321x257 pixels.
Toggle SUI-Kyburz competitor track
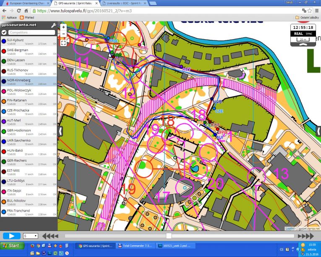(29, 42)
